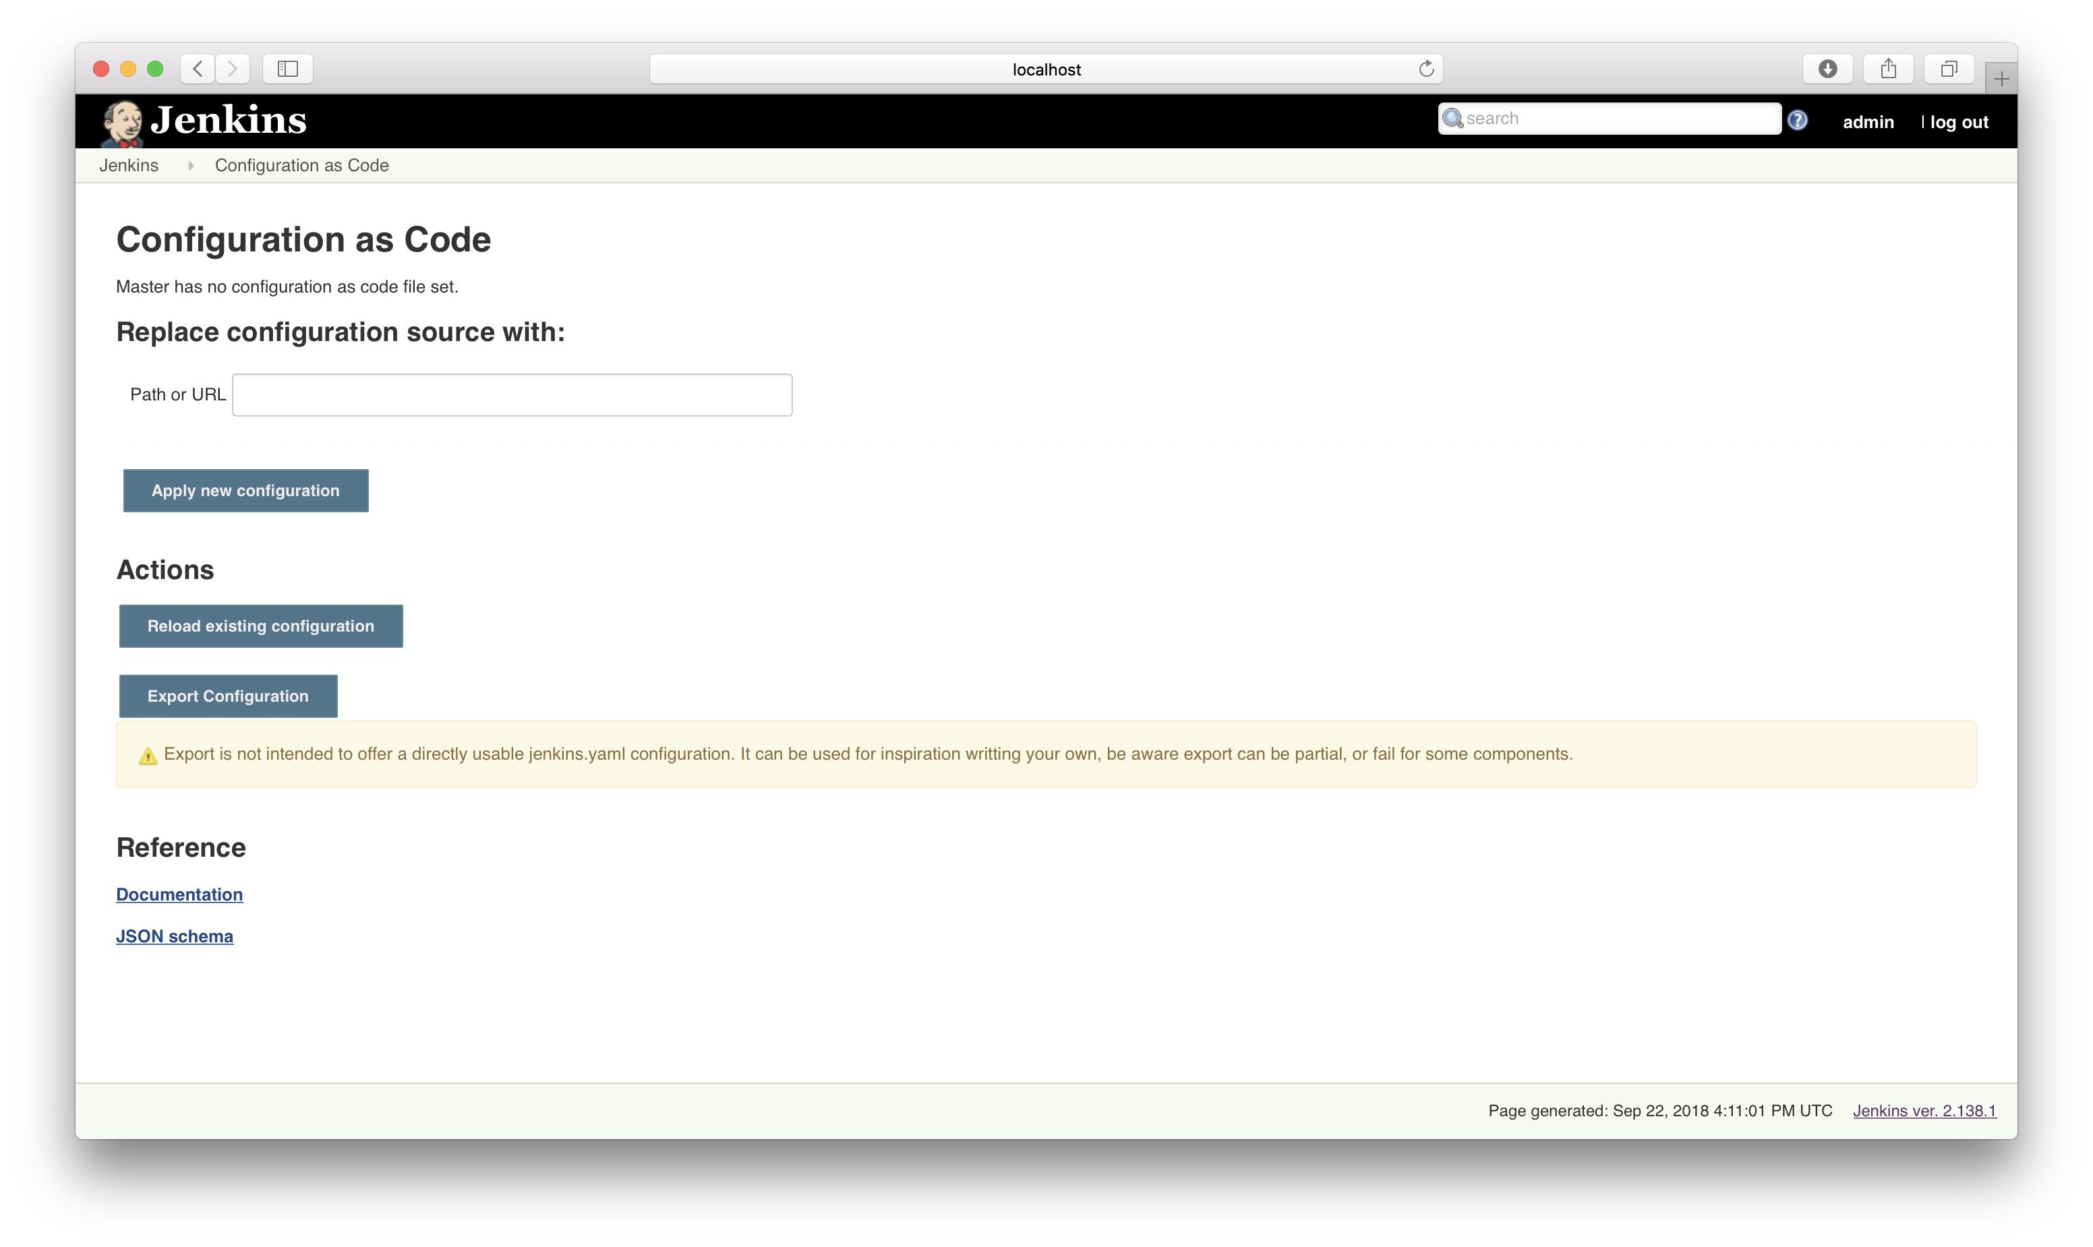
Task: Click the Export Configuration button
Action: (227, 696)
